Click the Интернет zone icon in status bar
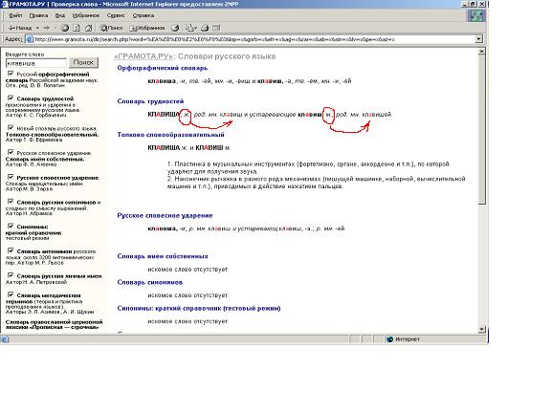Screen dimensions: 551x413 (389, 339)
